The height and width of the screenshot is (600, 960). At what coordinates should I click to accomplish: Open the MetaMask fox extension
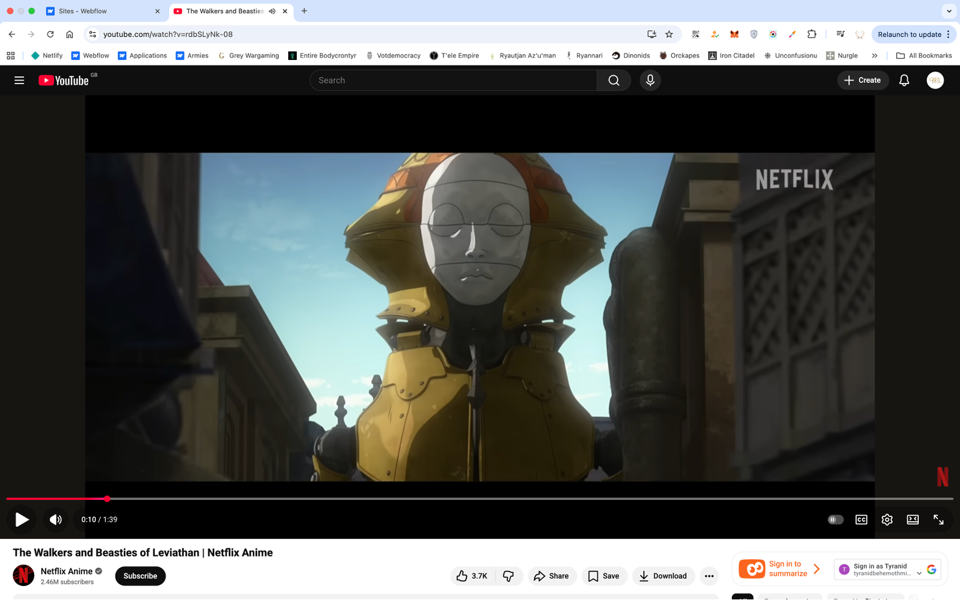point(734,35)
